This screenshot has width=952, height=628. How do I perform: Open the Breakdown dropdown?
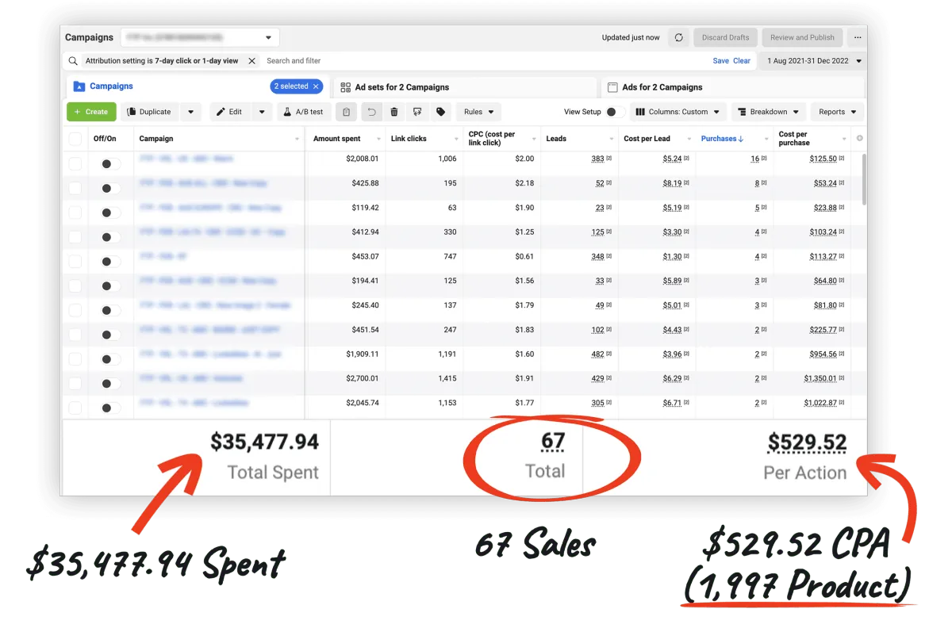(x=769, y=112)
